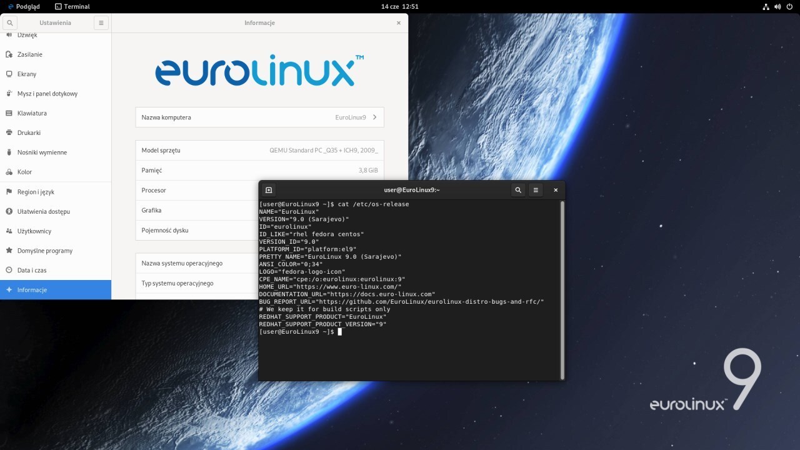This screenshot has width=800, height=450.
Task: Click the terminal prompt with the cursor
Action: tap(301, 332)
